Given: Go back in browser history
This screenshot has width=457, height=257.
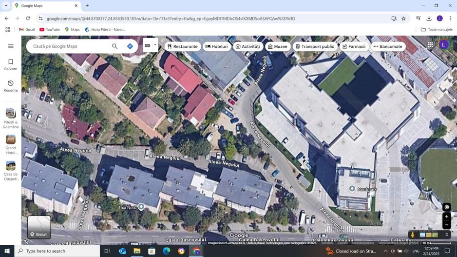Looking at the screenshot, I should 6,19.
